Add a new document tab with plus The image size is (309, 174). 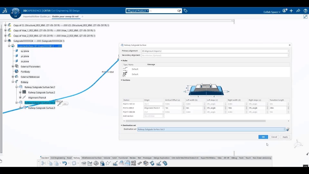coord(82,16)
